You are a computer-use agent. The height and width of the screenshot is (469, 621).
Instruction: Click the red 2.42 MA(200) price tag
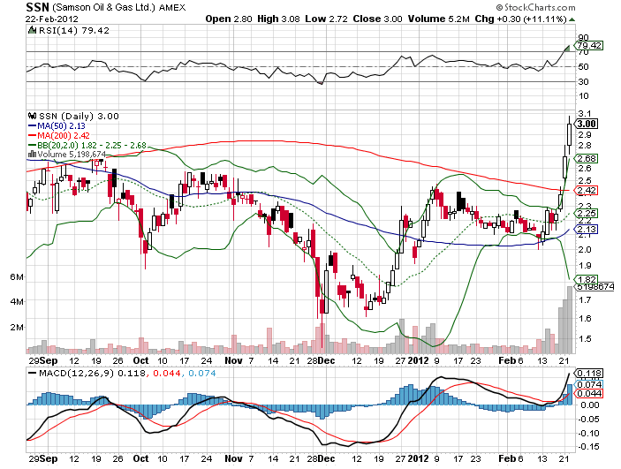(x=586, y=191)
